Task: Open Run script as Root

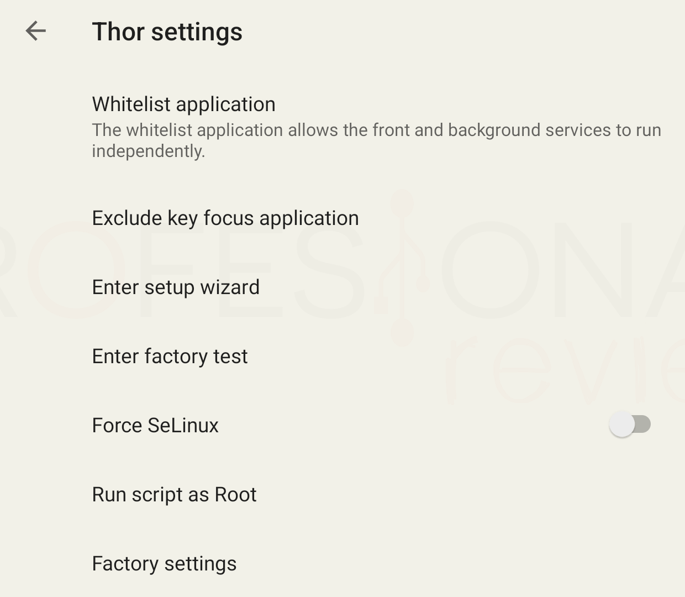Action: [342, 495]
